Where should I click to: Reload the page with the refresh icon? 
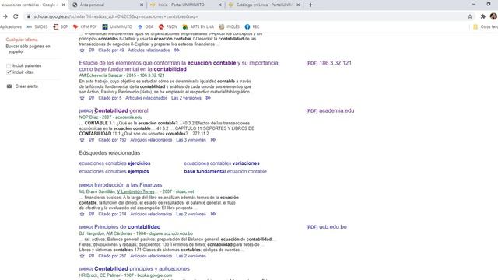click(x=16, y=16)
